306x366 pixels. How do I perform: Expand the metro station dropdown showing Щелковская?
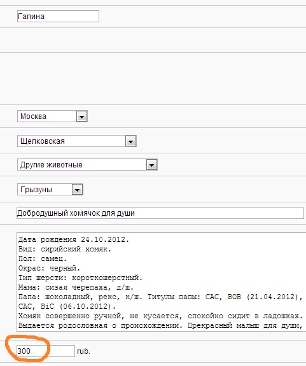click(77, 141)
